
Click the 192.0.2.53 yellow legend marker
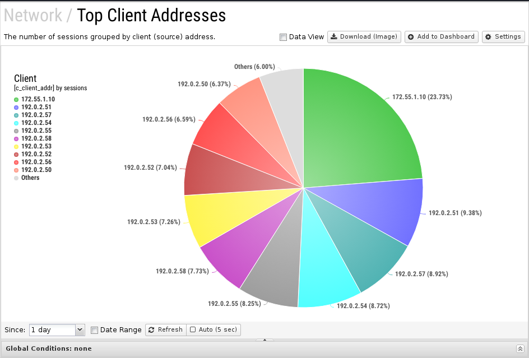(16, 147)
